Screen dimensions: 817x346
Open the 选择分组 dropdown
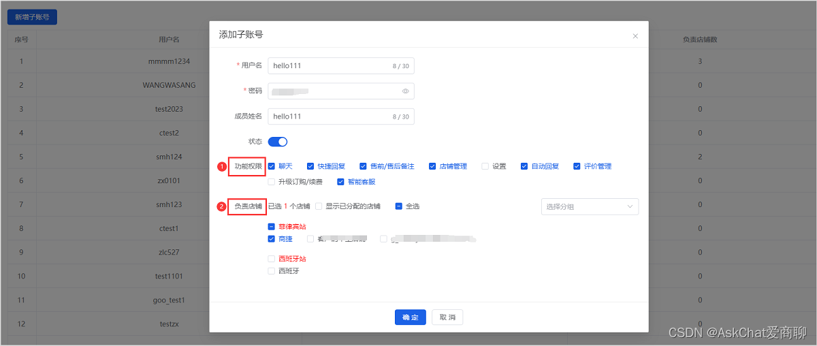pyautogui.click(x=590, y=206)
